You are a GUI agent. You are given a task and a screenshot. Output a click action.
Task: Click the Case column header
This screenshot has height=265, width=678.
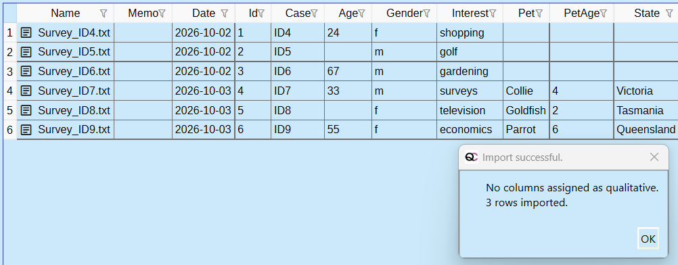coord(298,14)
